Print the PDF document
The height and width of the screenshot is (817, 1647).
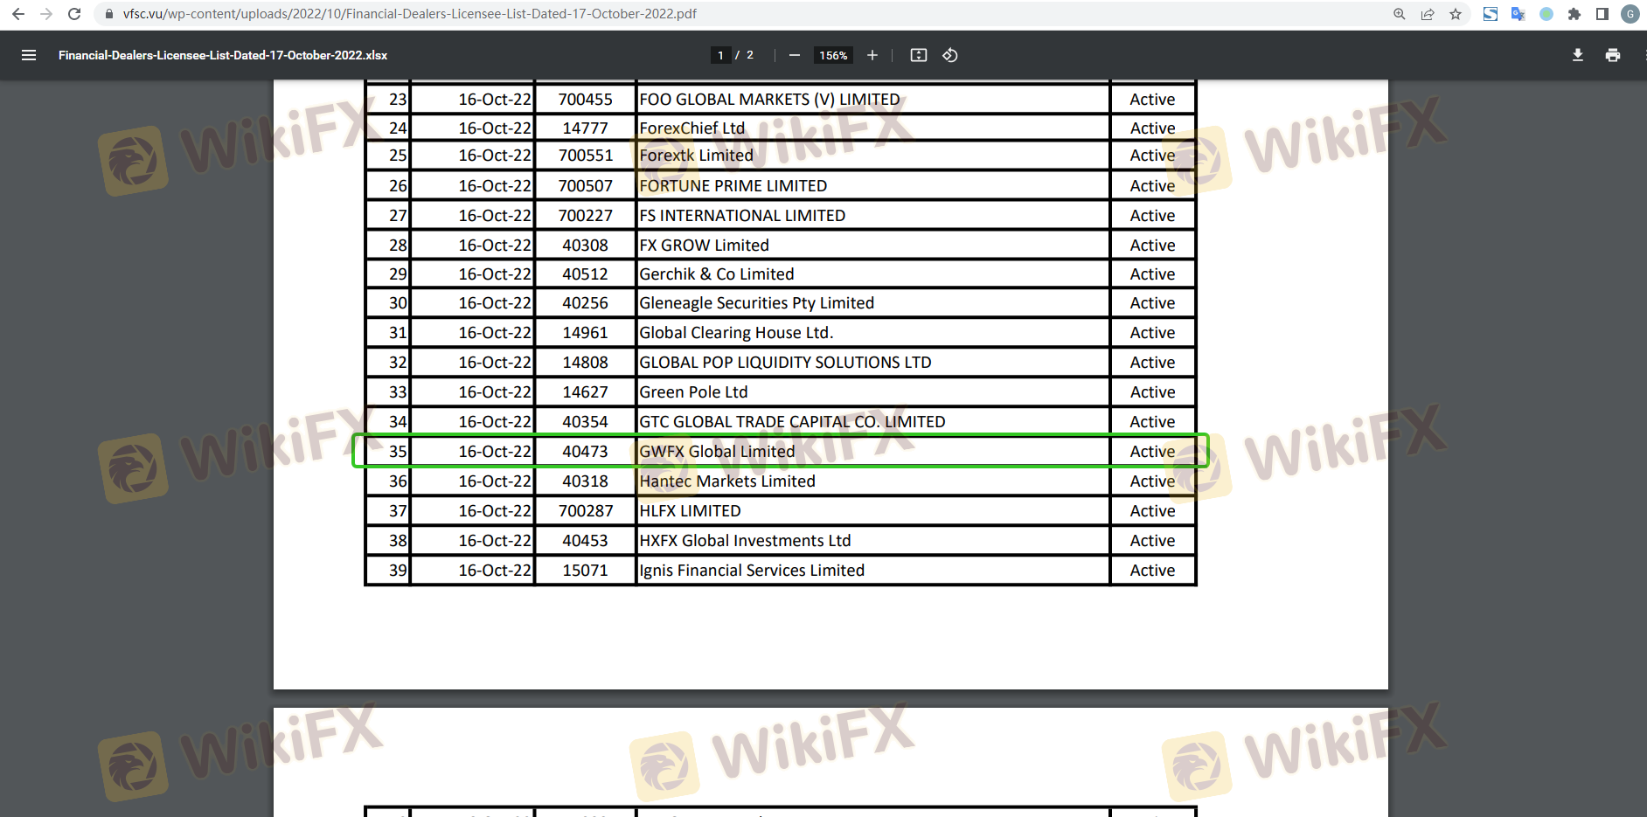point(1612,55)
